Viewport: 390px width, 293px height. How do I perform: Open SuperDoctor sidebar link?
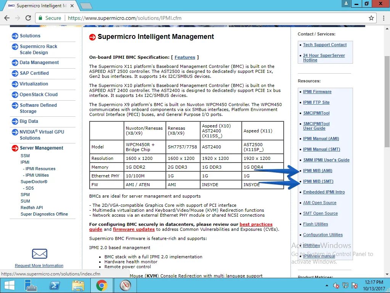tap(34, 182)
